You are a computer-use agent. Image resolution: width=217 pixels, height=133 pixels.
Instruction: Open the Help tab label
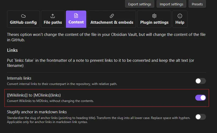pyautogui.click(x=180, y=22)
